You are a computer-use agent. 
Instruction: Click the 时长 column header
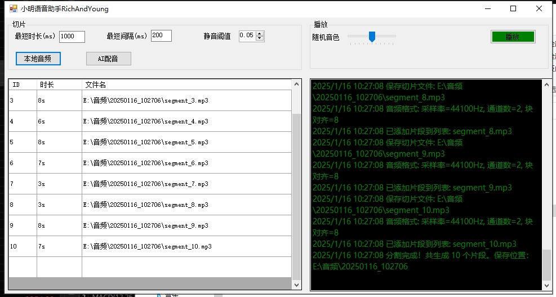(x=59, y=85)
